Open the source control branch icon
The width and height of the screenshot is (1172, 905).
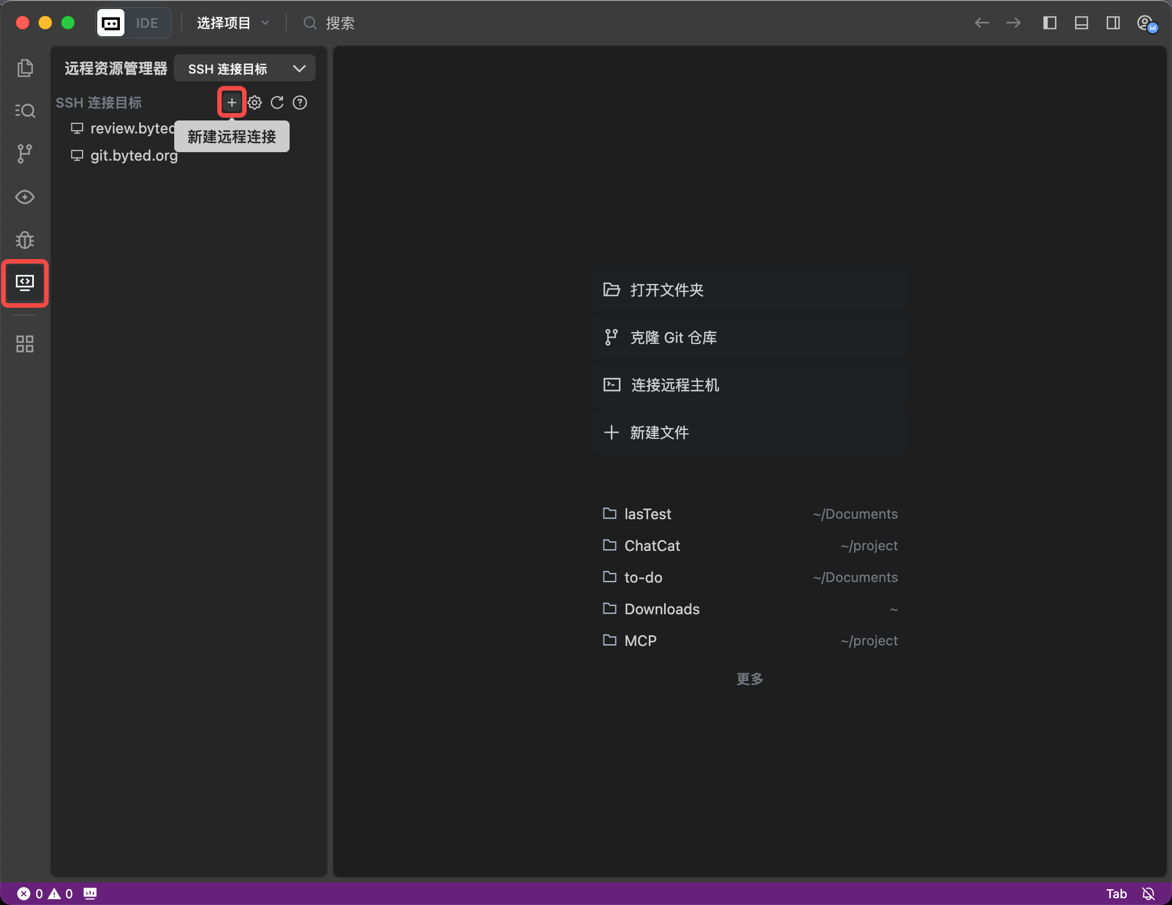(x=25, y=153)
